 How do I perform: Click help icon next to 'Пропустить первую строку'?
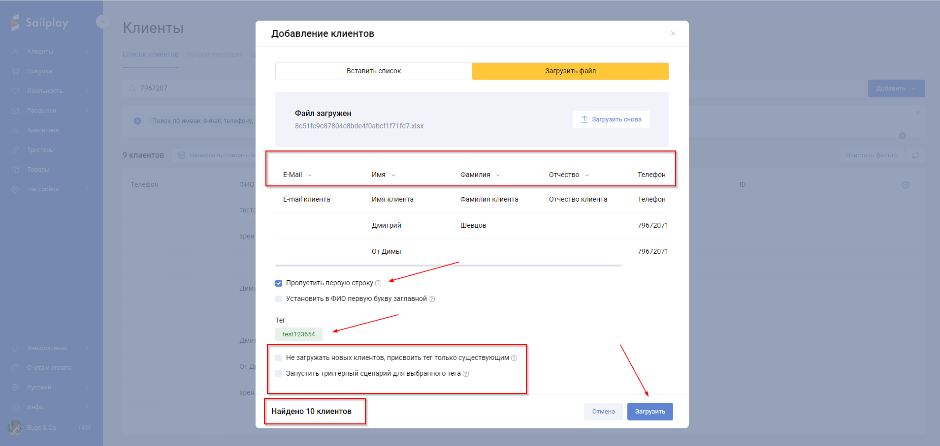[x=378, y=283]
